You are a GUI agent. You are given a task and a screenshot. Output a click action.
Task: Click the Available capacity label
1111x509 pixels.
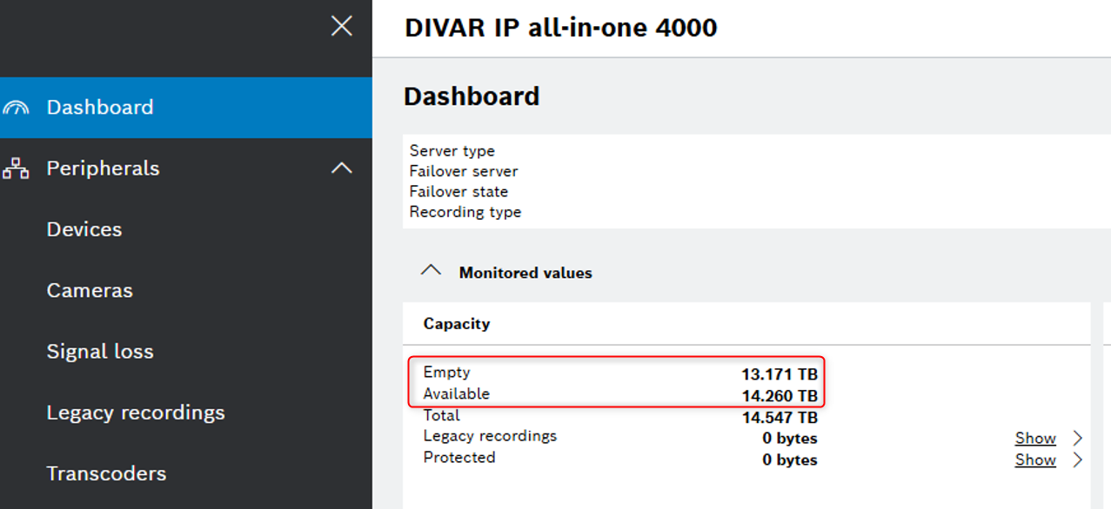pyautogui.click(x=457, y=393)
